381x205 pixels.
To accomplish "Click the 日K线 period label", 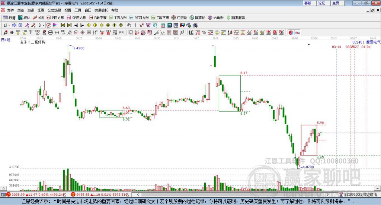I will tap(5, 40).
